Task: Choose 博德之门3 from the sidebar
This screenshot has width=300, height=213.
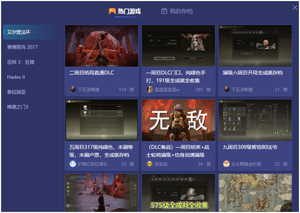Action: click(x=18, y=107)
